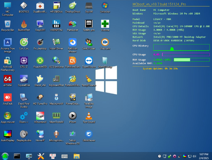
Task: Launch the Webcam app
Action: [x=105, y=44]
